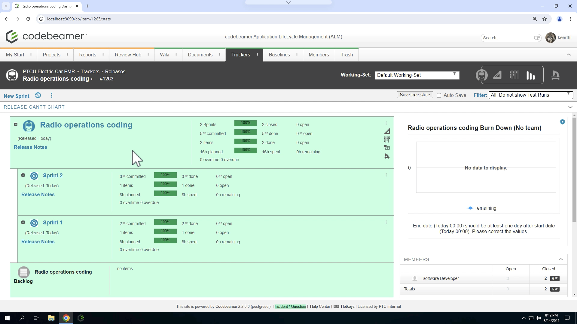Image resolution: width=577 pixels, height=324 pixels.
Task: Open the cardboard view icon in header
Action: pos(514,75)
